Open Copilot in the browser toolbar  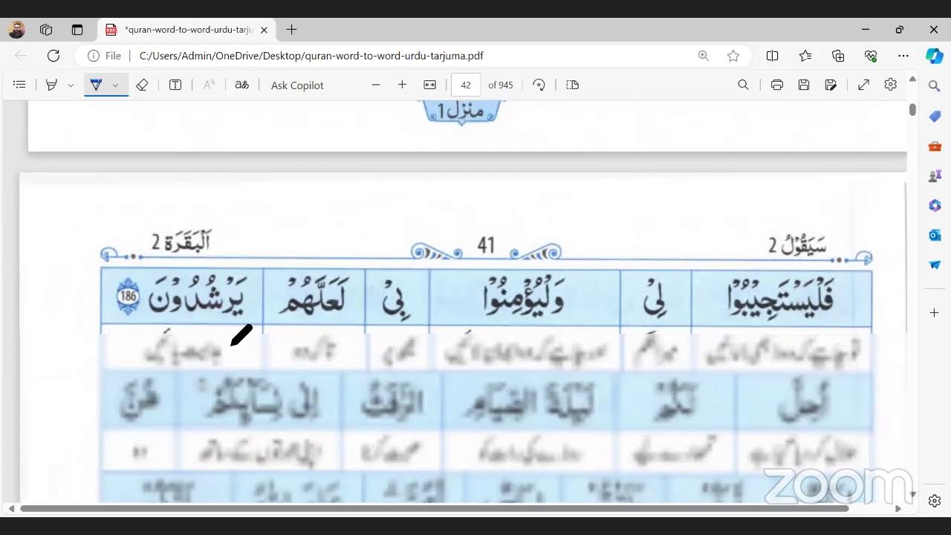click(935, 56)
